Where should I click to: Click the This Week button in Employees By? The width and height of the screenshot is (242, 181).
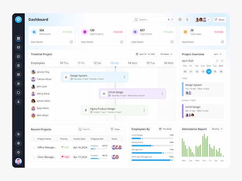pos(166,129)
